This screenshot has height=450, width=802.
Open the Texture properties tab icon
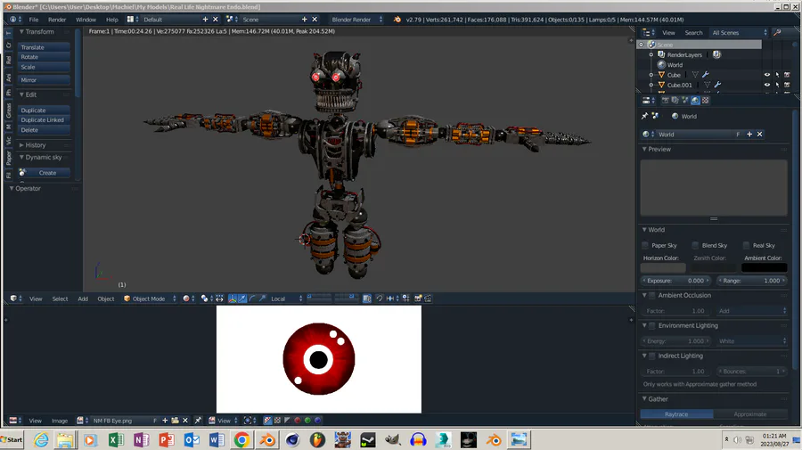(x=706, y=100)
